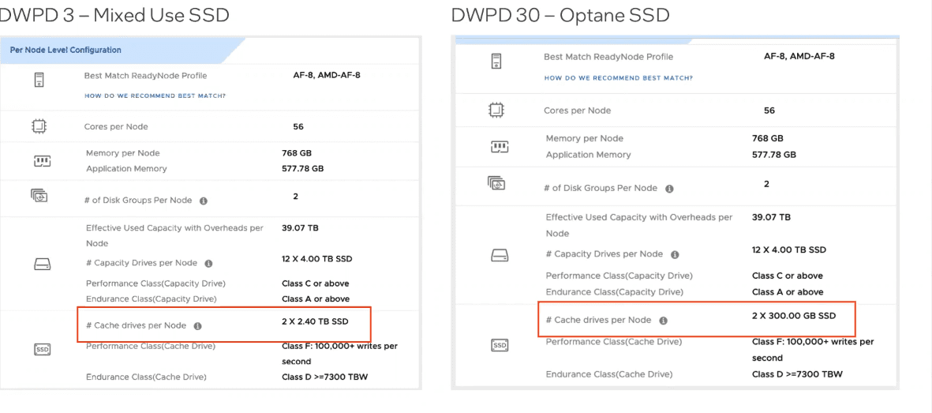Click the info icon beside Capacity Drives, Optane panel
Viewport: 932px width, 413px height.
click(675, 255)
